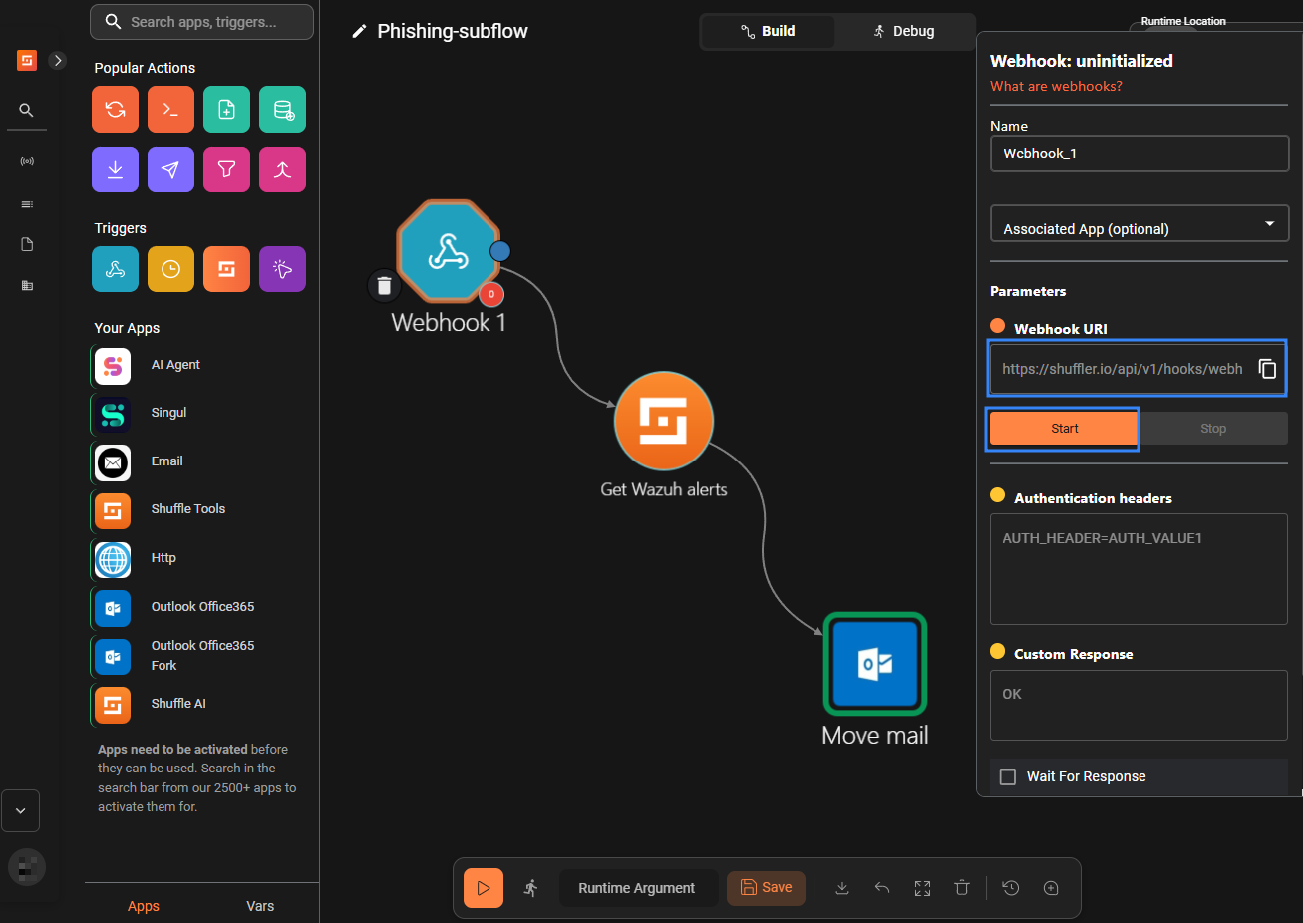This screenshot has width=1303, height=923.
Task: Click the Runtime Argument input field
Action: [638, 887]
